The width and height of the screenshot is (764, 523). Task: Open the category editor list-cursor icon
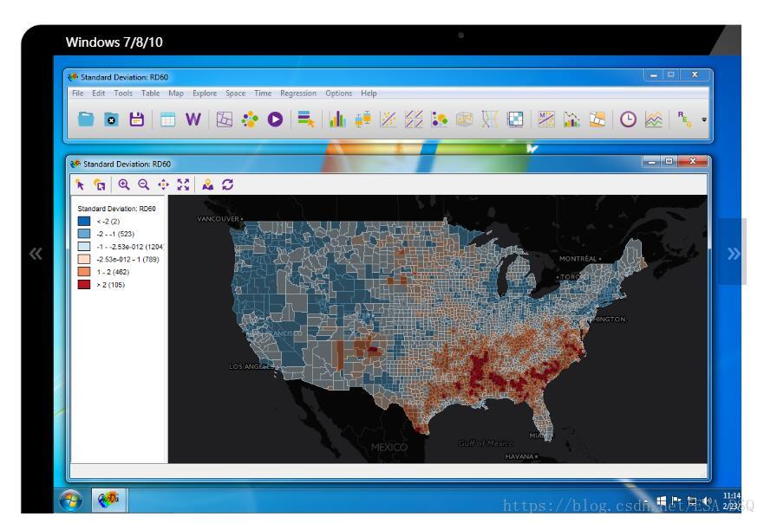306,119
